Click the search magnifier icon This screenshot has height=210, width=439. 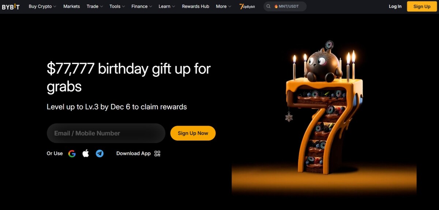point(269,7)
